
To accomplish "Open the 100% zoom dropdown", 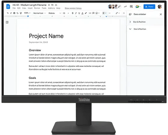I will point(27,13).
